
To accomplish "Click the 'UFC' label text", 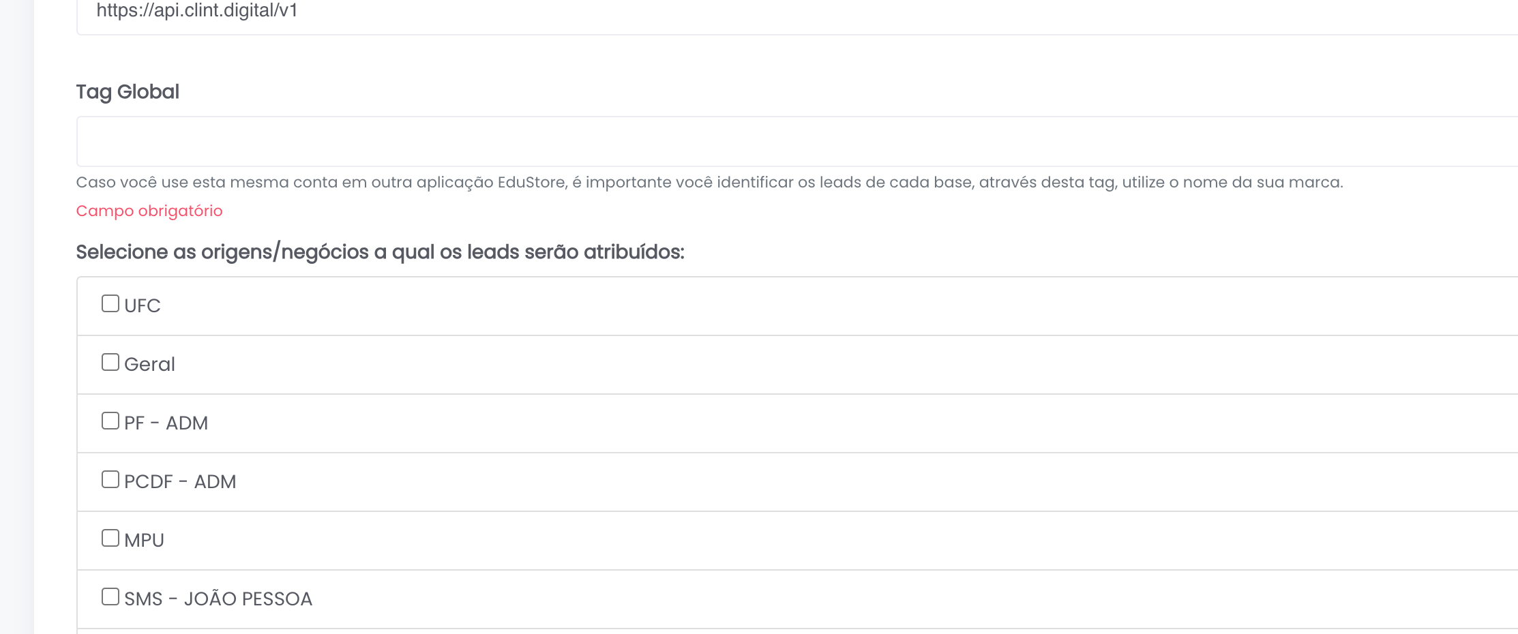I will click(x=143, y=306).
